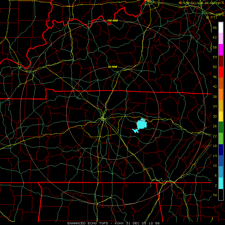Image resolution: width=225 pixels, height=225 pixels.
Task: Select the bright red legend swatch
Action: [221, 72]
